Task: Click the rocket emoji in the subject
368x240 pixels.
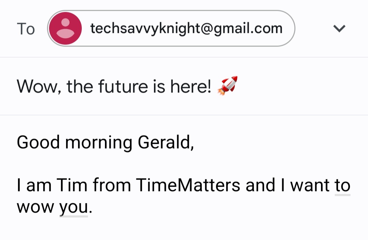Action: click(227, 86)
